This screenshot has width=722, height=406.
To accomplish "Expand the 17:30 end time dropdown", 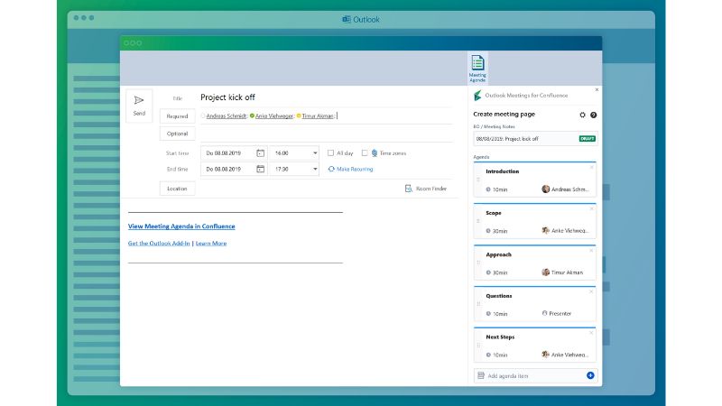I will [x=315, y=169].
